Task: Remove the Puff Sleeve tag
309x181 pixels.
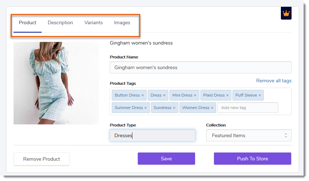Action: [260, 95]
